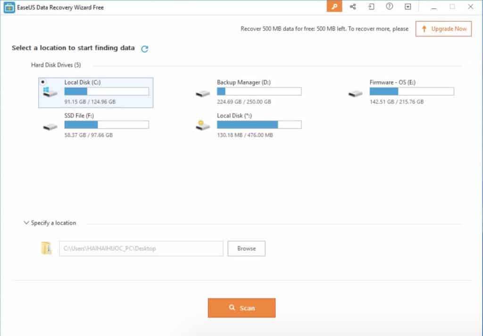483x336 pixels.
Task: Click the Recover 500 MB data notice text
Action: pos(325,29)
